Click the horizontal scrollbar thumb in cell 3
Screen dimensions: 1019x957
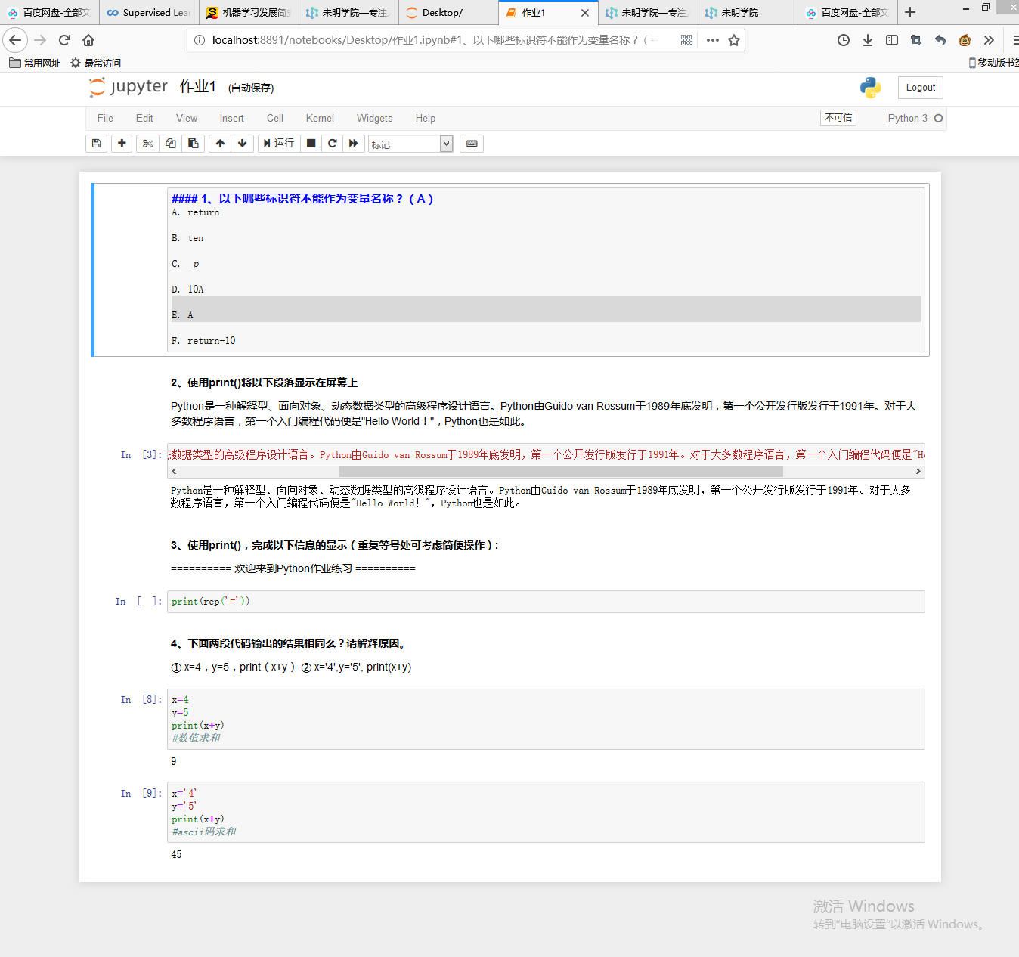point(561,471)
